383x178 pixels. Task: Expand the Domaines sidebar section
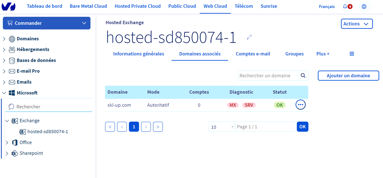(4, 39)
